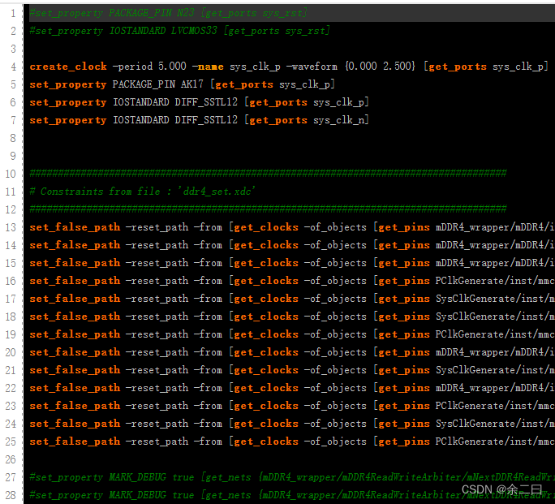Screen dimensions: 555x504
Task: Click the period value 5.000
Action: coord(172,67)
